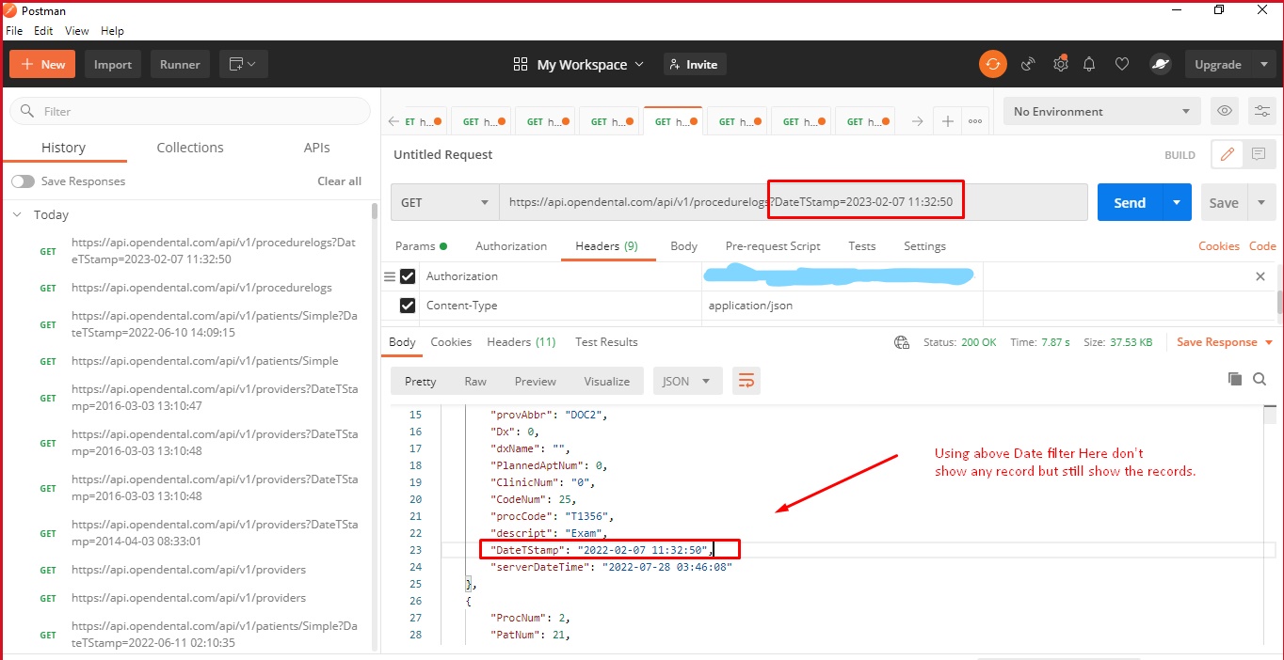Open the settings gear icon in header

1060,64
